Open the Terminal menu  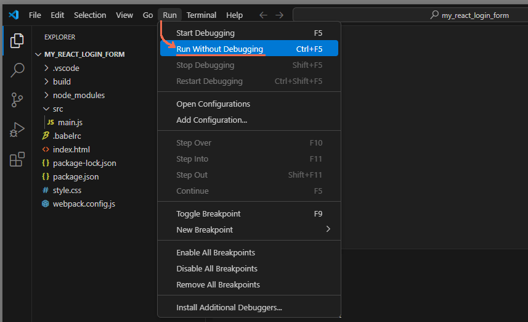tap(201, 15)
